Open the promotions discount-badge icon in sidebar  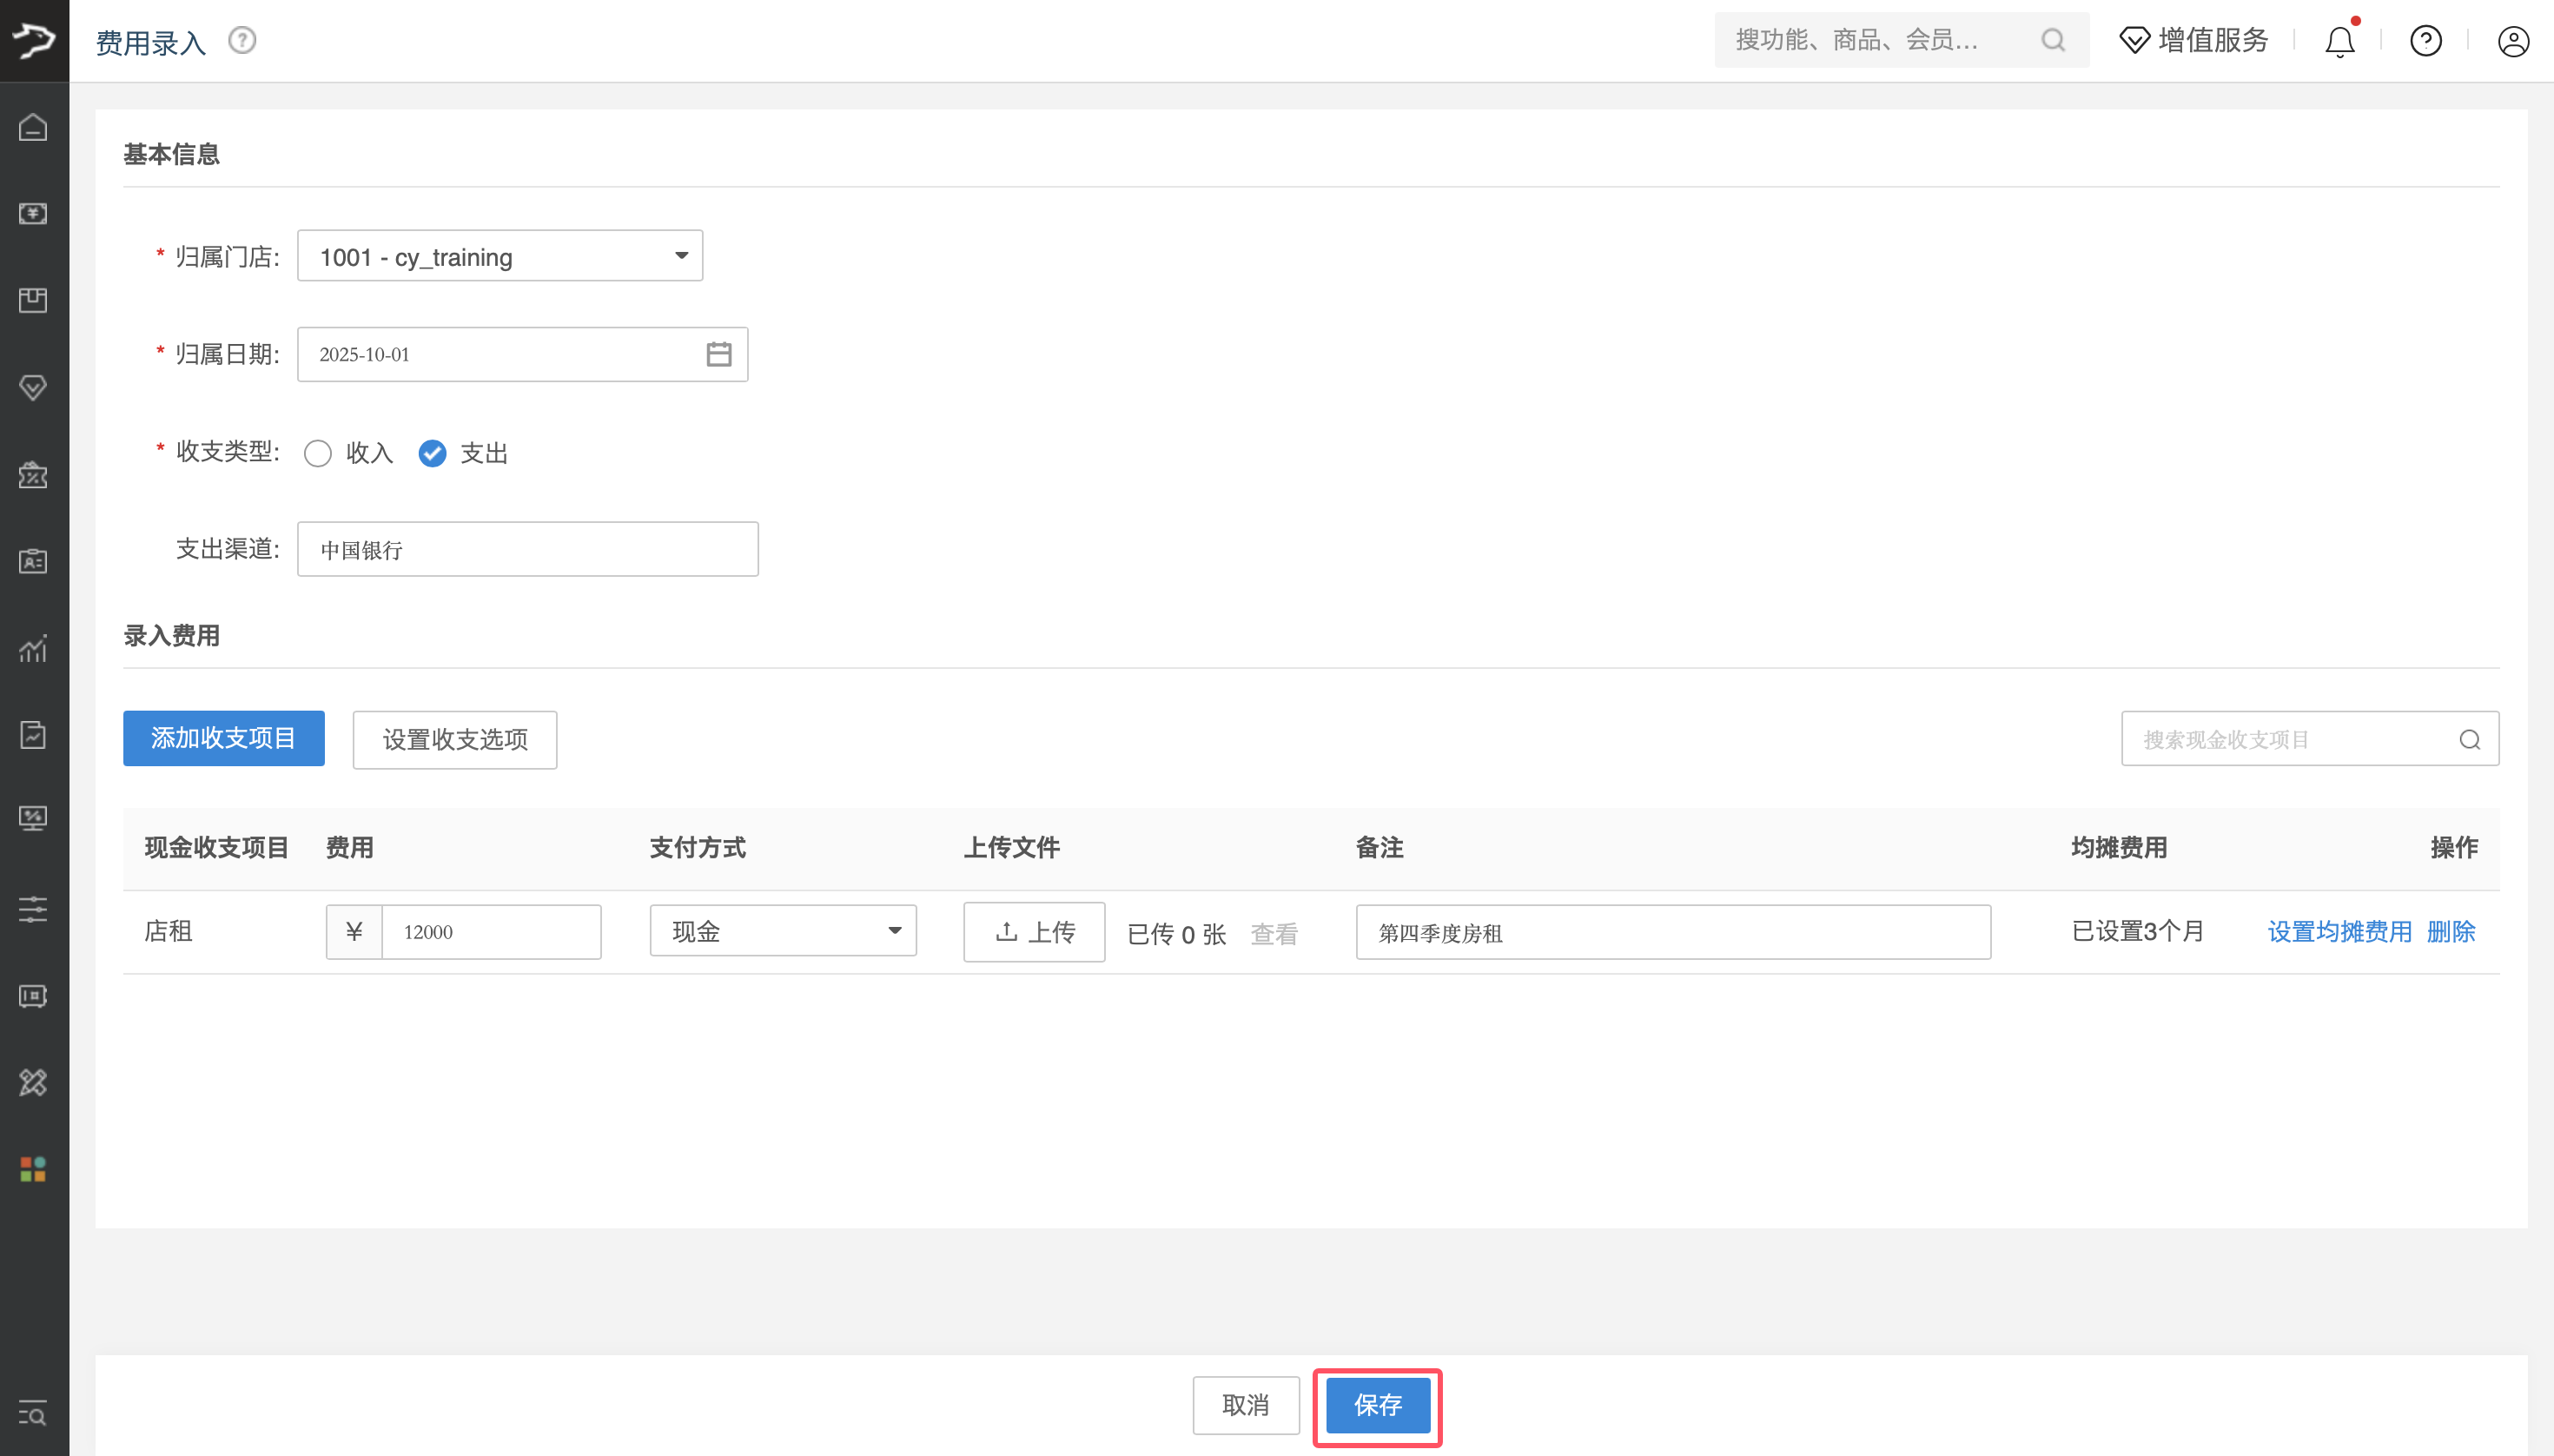[x=33, y=475]
